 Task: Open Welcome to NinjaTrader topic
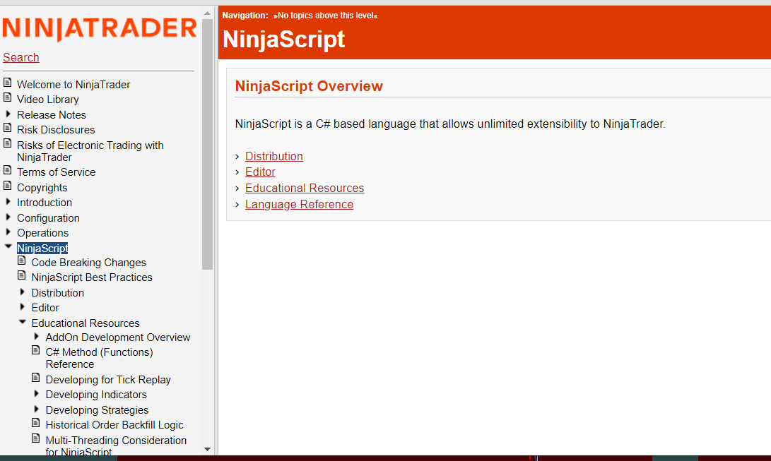click(x=73, y=85)
